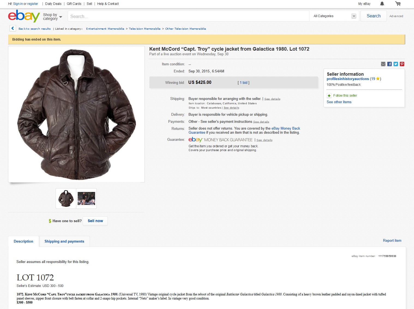Expand the Shop by category menu
The image size is (414, 309).
(x=53, y=17)
